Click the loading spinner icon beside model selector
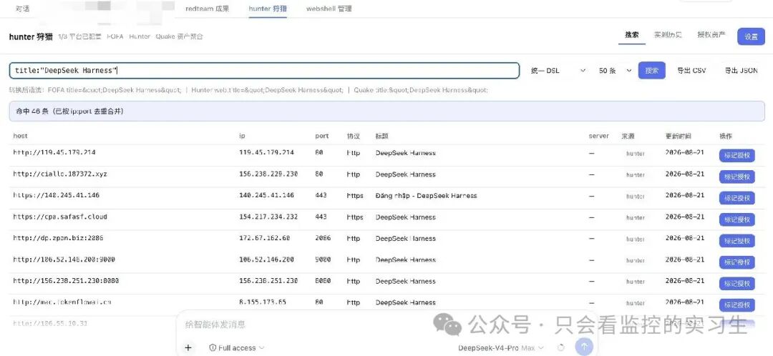773x356 pixels. pyautogui.click(x=560, y=347)
